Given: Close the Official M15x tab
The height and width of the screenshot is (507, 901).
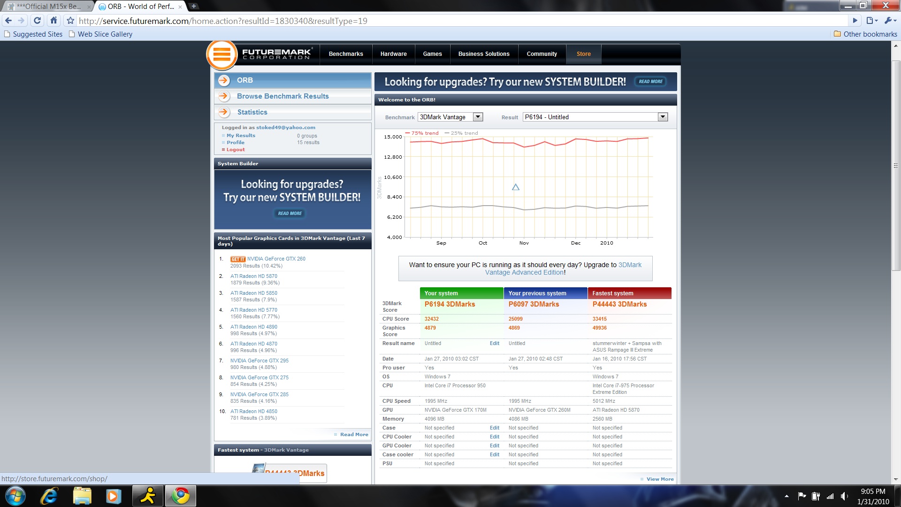Looking at the screenshot, I should pyautogui.click(x=89, y=7).
